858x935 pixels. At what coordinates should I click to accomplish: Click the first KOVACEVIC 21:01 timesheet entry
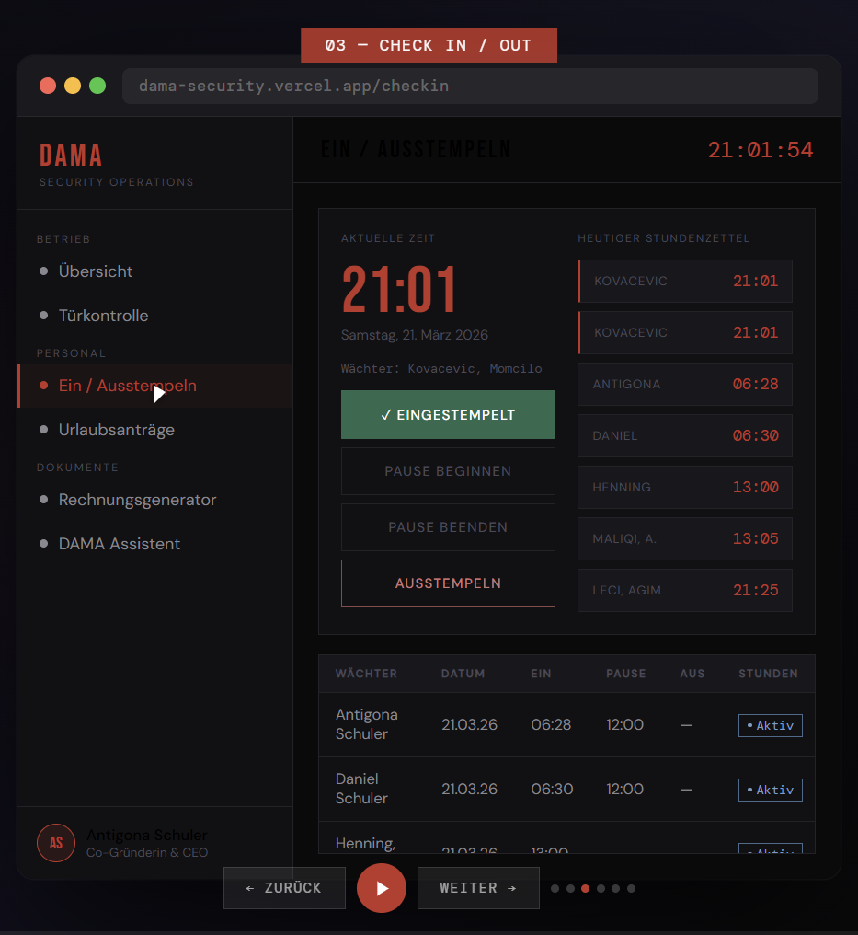click(685, 281)
